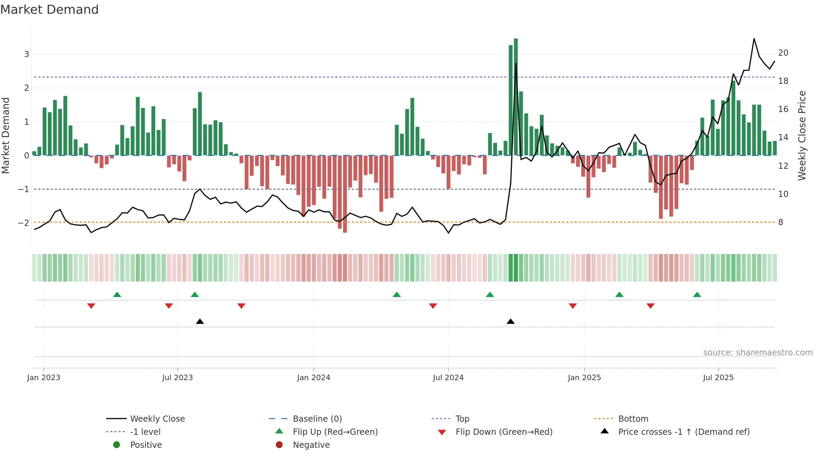Click the red Negative circle legend icon
Image resolution: width=825 pixels, height=464 pixels.
pos(279,445)
